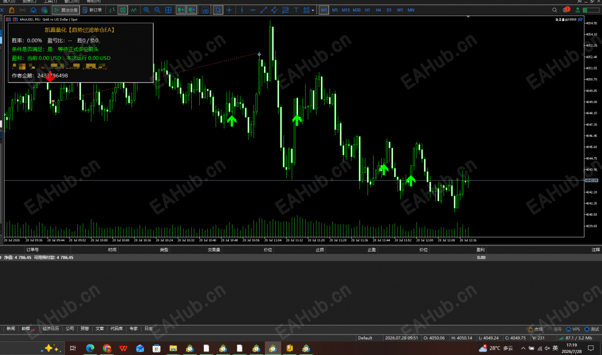Open the tile windows grid icon

point(168,10)
